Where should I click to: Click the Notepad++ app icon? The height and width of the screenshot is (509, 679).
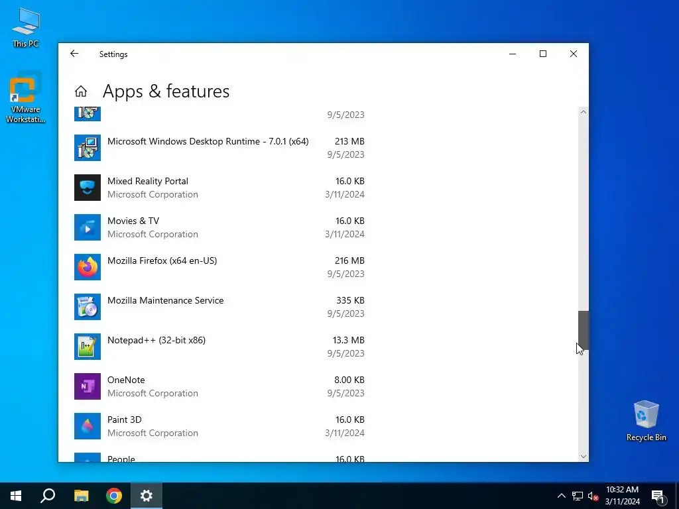point(88,347)
